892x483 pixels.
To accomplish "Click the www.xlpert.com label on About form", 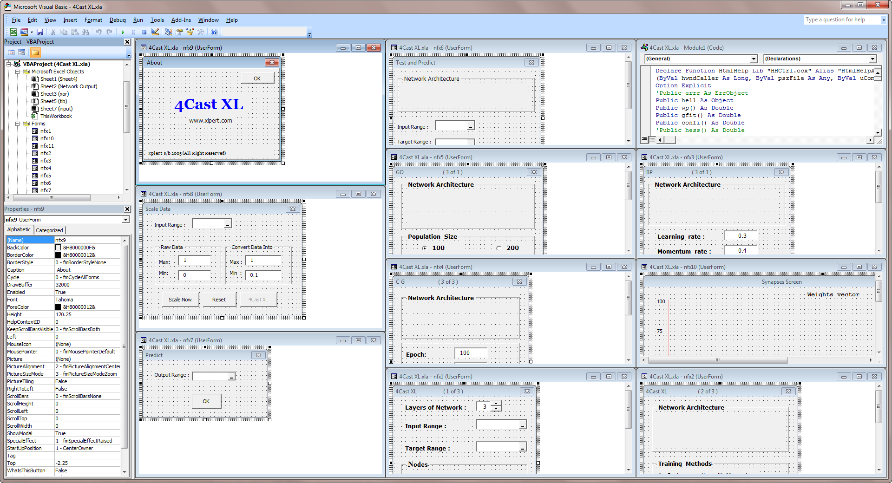I will tap(210, 121).
